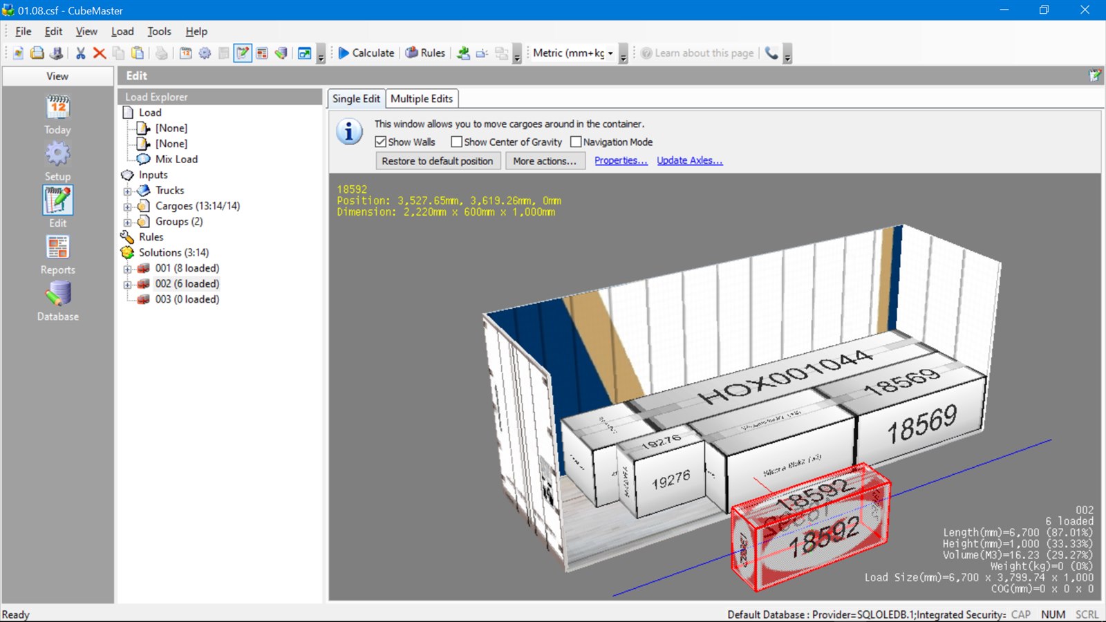Open the Reports view in sidebar
This screenshot has height=622, width=1106.
pyautogui.click(x=58, y=255)
